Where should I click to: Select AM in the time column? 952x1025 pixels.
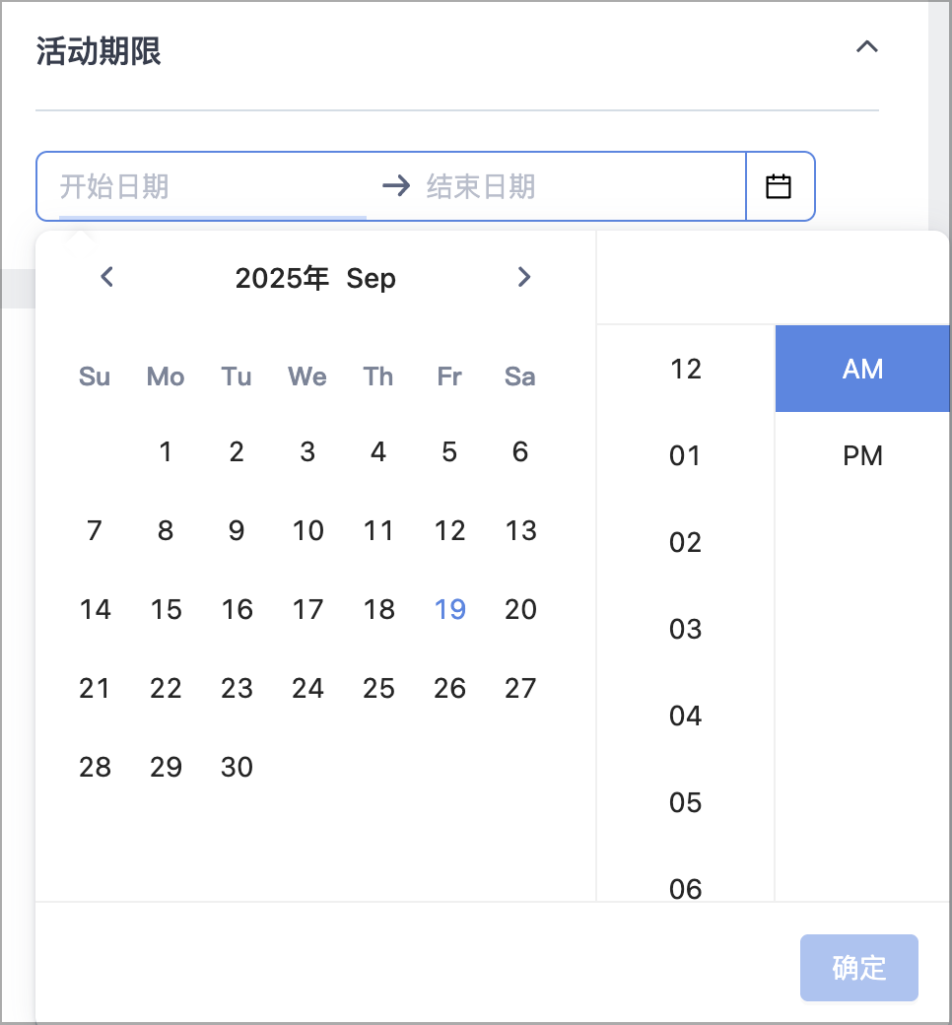862,369
